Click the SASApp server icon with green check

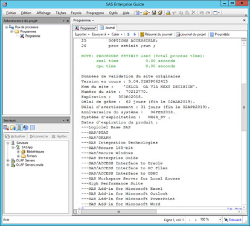click(x=18, y=147)
